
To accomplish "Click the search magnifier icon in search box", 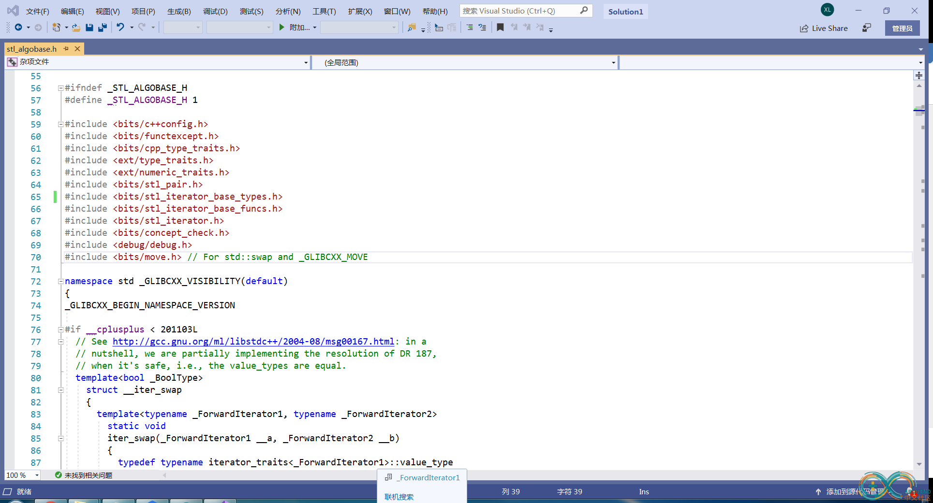I will tap(584, 10).
